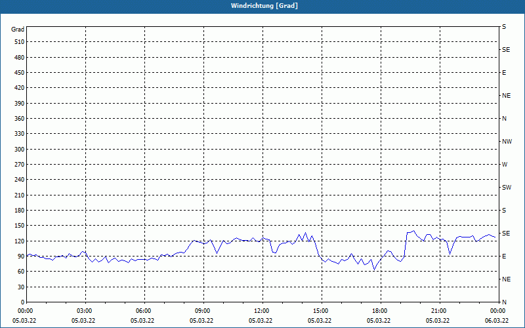Click the "05.03.22" date beneath 18:00
The image size is (525, 328).
[379, 321]
